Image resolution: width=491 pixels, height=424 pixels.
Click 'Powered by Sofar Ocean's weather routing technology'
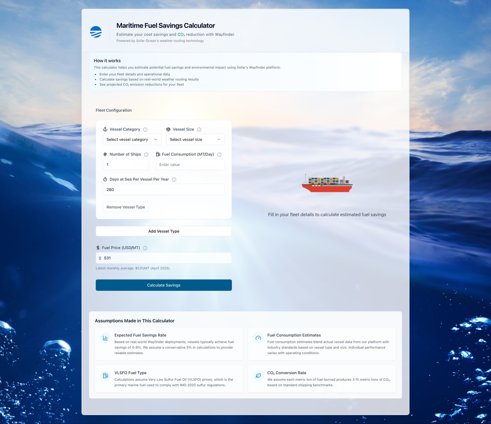(160, 41)
